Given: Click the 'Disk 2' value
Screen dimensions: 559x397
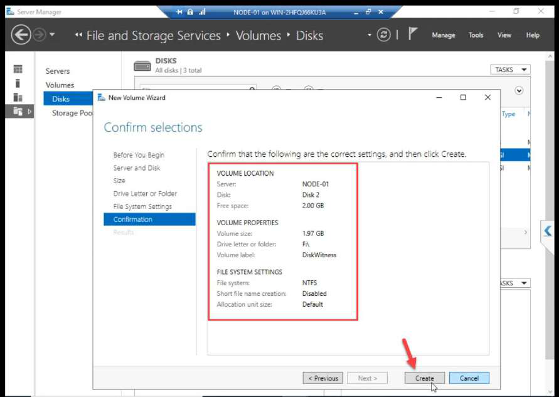Looking at the screenshot, I should click(x=311, y=194).
